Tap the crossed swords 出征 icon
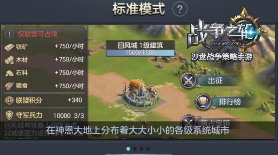The height and width of the screenshot is (155, 278). click(x=188, y=81)
